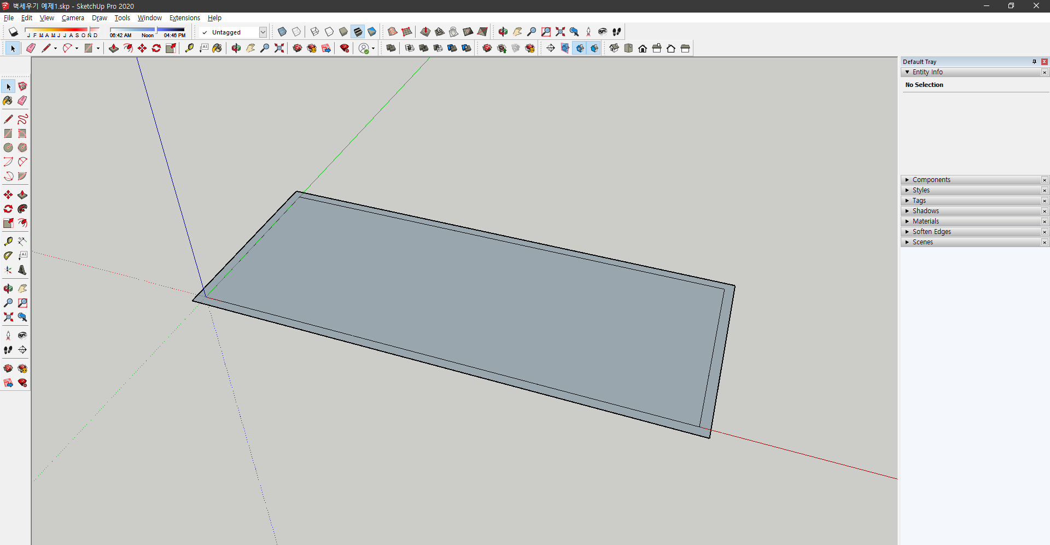The width and height of the screenshot is (1050, 545).
Task: Click the Sandbox From Scratch grid icon
Action: click(406, 32)
